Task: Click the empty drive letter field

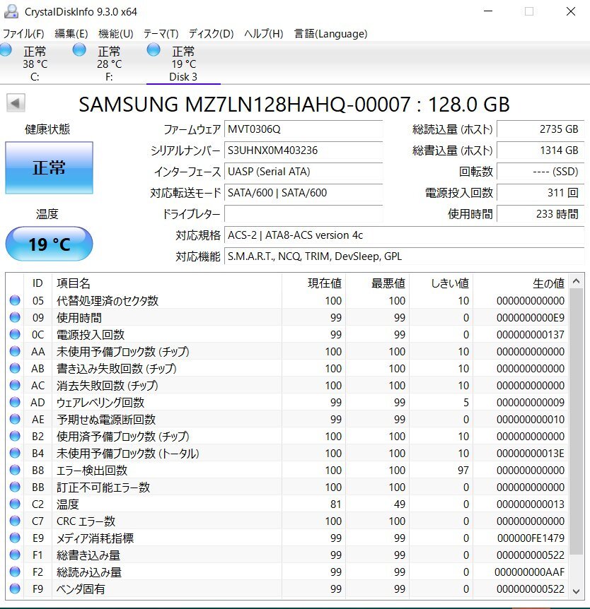Action: point(303,214)
